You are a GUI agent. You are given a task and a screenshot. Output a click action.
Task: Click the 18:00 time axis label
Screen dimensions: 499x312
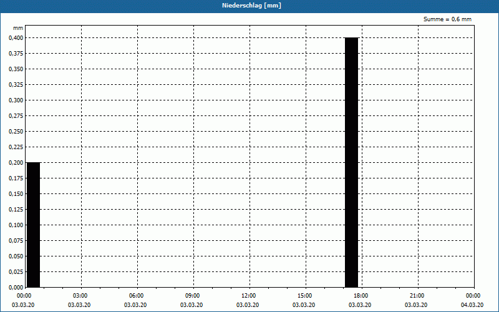coord(362,296)
